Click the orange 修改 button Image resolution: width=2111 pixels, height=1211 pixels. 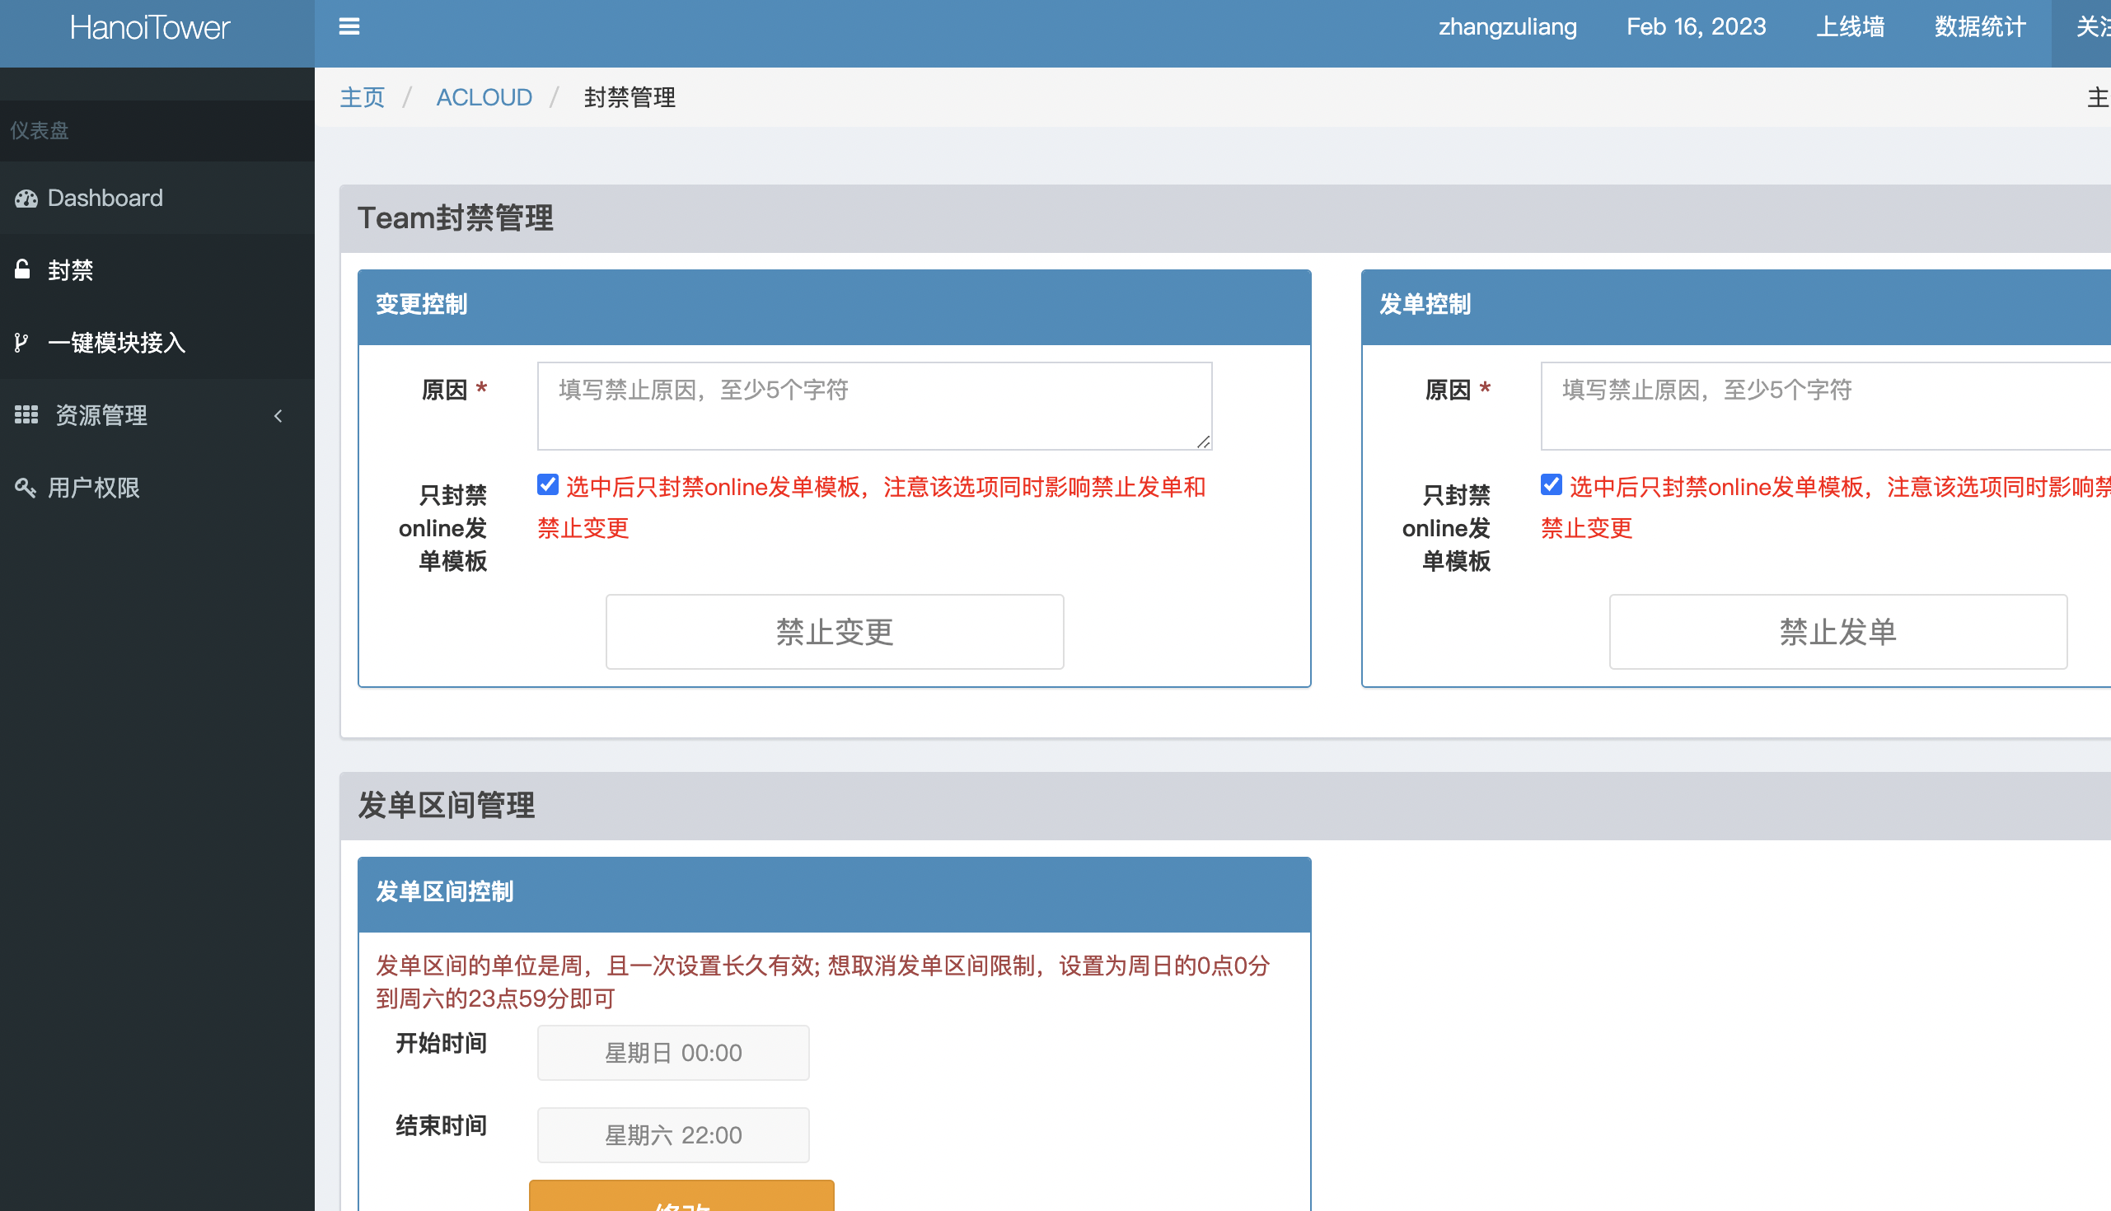point(681,1196)
